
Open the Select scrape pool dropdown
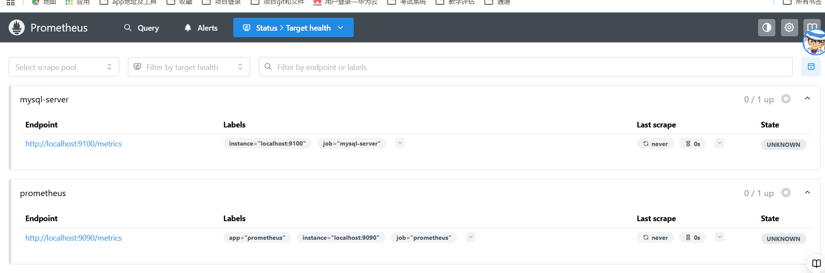click(x=64, y=67)
